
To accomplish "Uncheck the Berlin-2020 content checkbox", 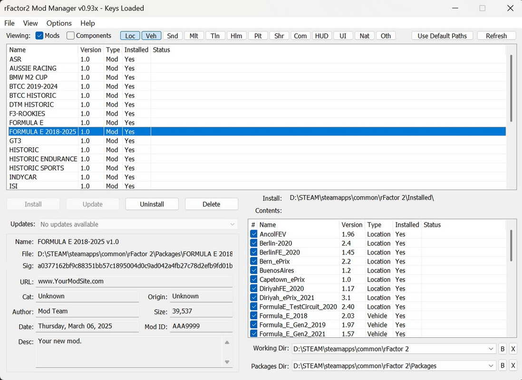I will click(x=254, y=243).
